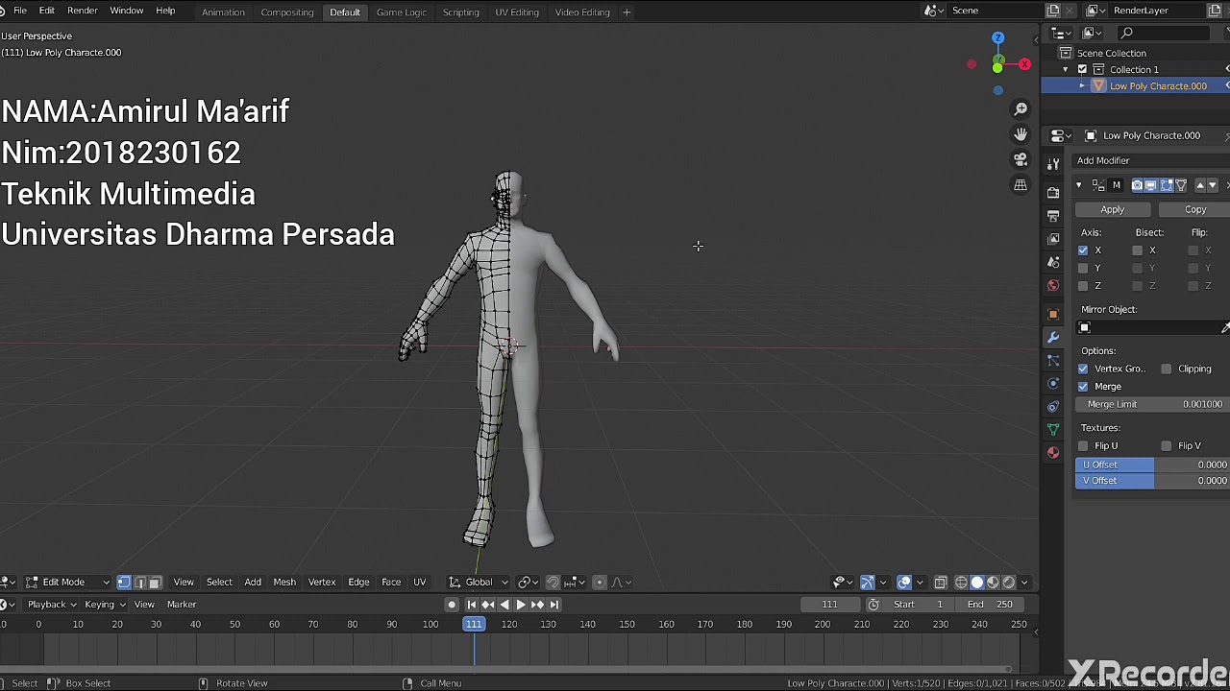
Task: Select face select mode icon
Action: pos(154,582)
